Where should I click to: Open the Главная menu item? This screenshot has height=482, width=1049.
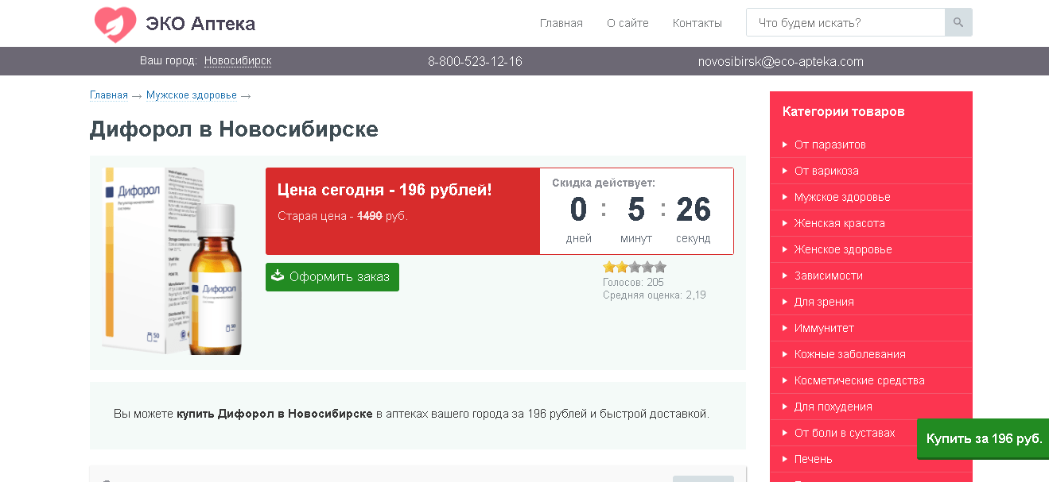pyautogui.click(x=561, y=23)
